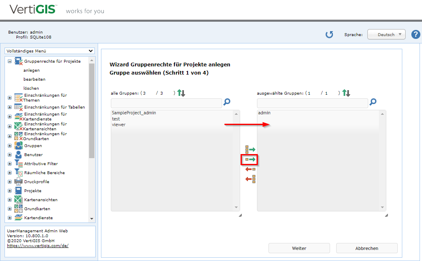Click the Projekte icon in tree
Screen dimensions: 422x261
coord(18,191)
